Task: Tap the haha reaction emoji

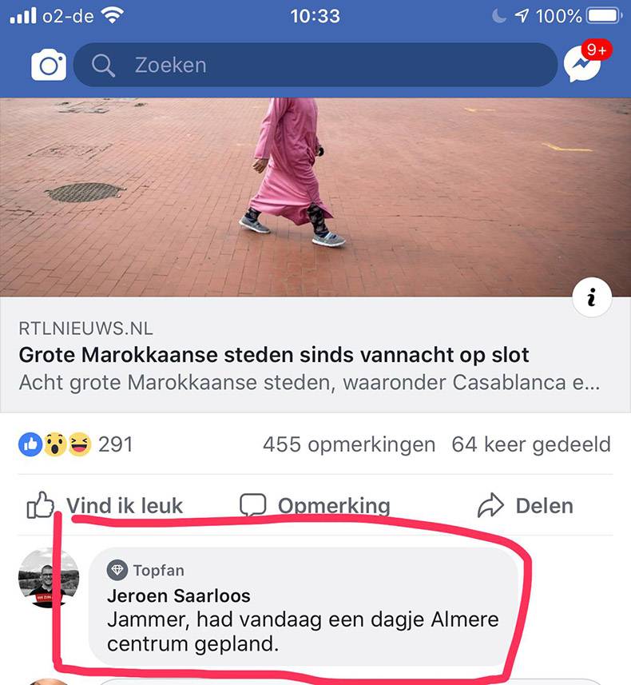Action: (x=80, y=444)
